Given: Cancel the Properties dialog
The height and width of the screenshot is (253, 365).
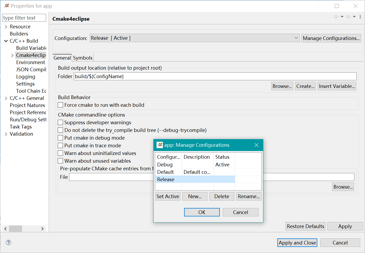Looking at the screenshot, I should (340, 243).
